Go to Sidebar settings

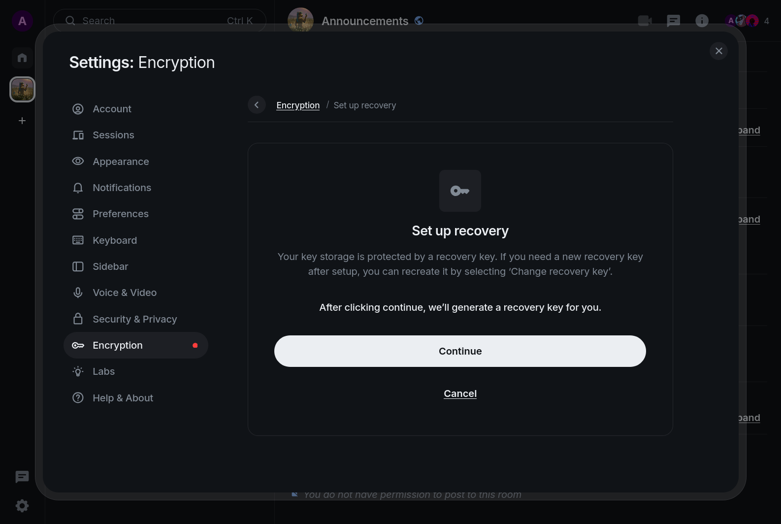pos(110,266)
